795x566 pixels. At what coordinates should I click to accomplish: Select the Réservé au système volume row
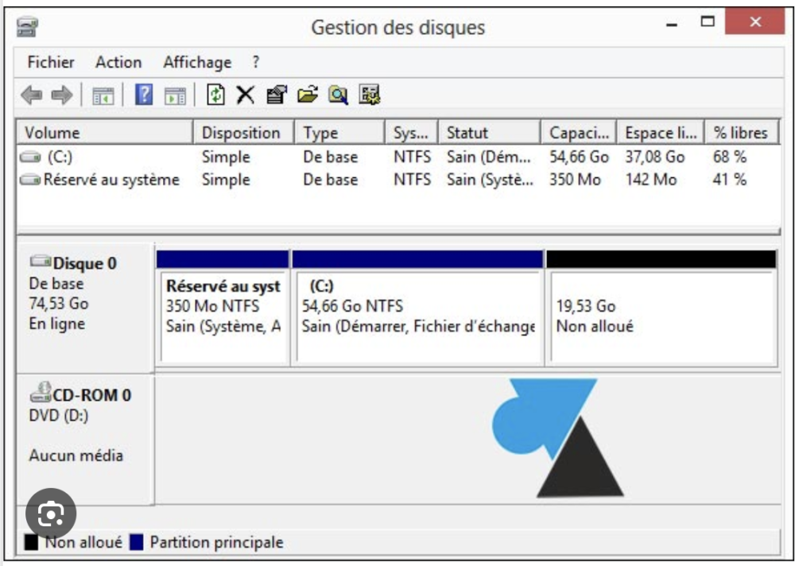238,178
